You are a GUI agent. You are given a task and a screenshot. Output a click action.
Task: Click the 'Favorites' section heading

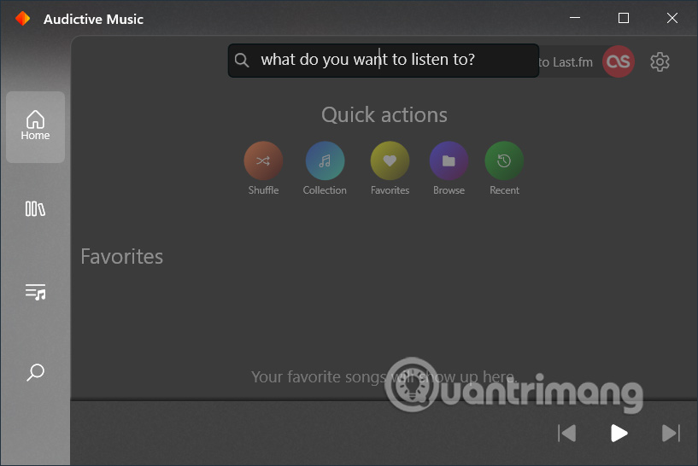coord(122,257)
